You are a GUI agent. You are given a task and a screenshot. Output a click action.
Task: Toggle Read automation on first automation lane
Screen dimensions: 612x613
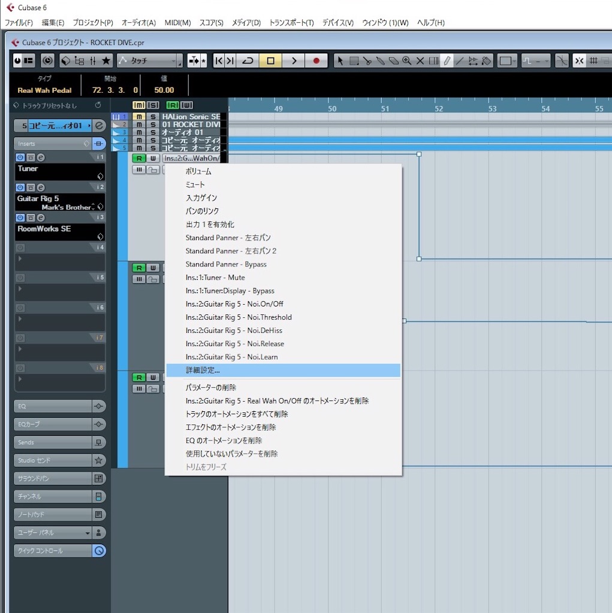point(139,158)
